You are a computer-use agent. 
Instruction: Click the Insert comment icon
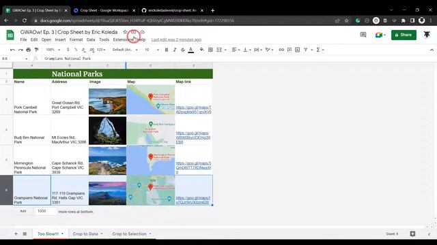(290, 50)
